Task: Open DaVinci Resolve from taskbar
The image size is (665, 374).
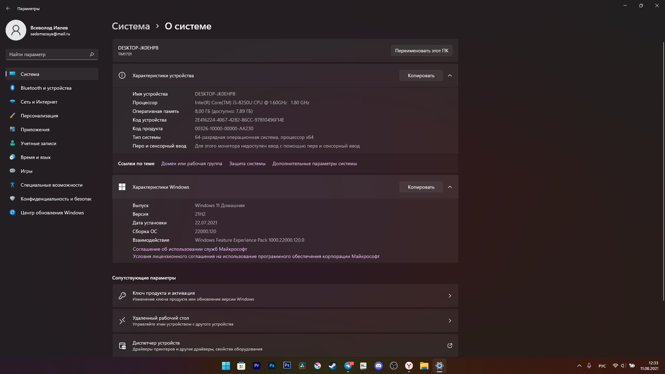Action: click(x=302, y=366)
